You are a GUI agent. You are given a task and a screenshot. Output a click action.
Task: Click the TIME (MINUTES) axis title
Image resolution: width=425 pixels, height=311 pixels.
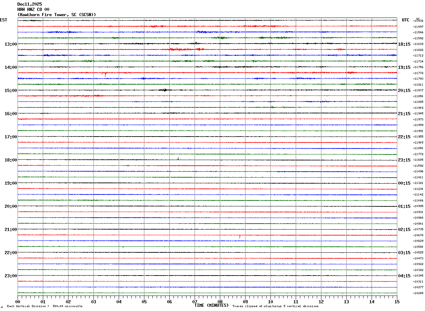[211, 305]
